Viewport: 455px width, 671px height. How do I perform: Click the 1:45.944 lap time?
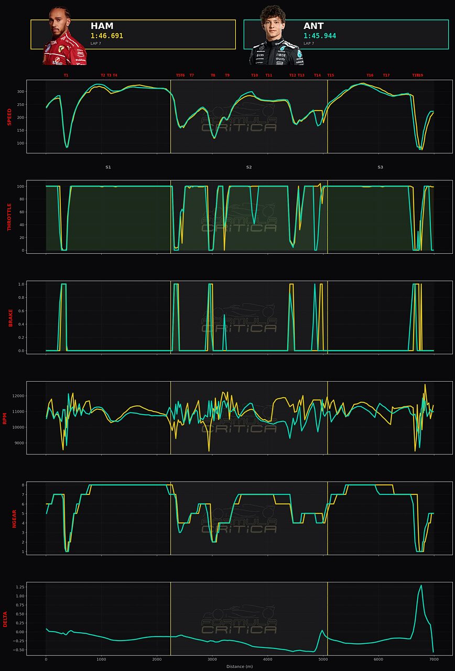click(320, 36)
